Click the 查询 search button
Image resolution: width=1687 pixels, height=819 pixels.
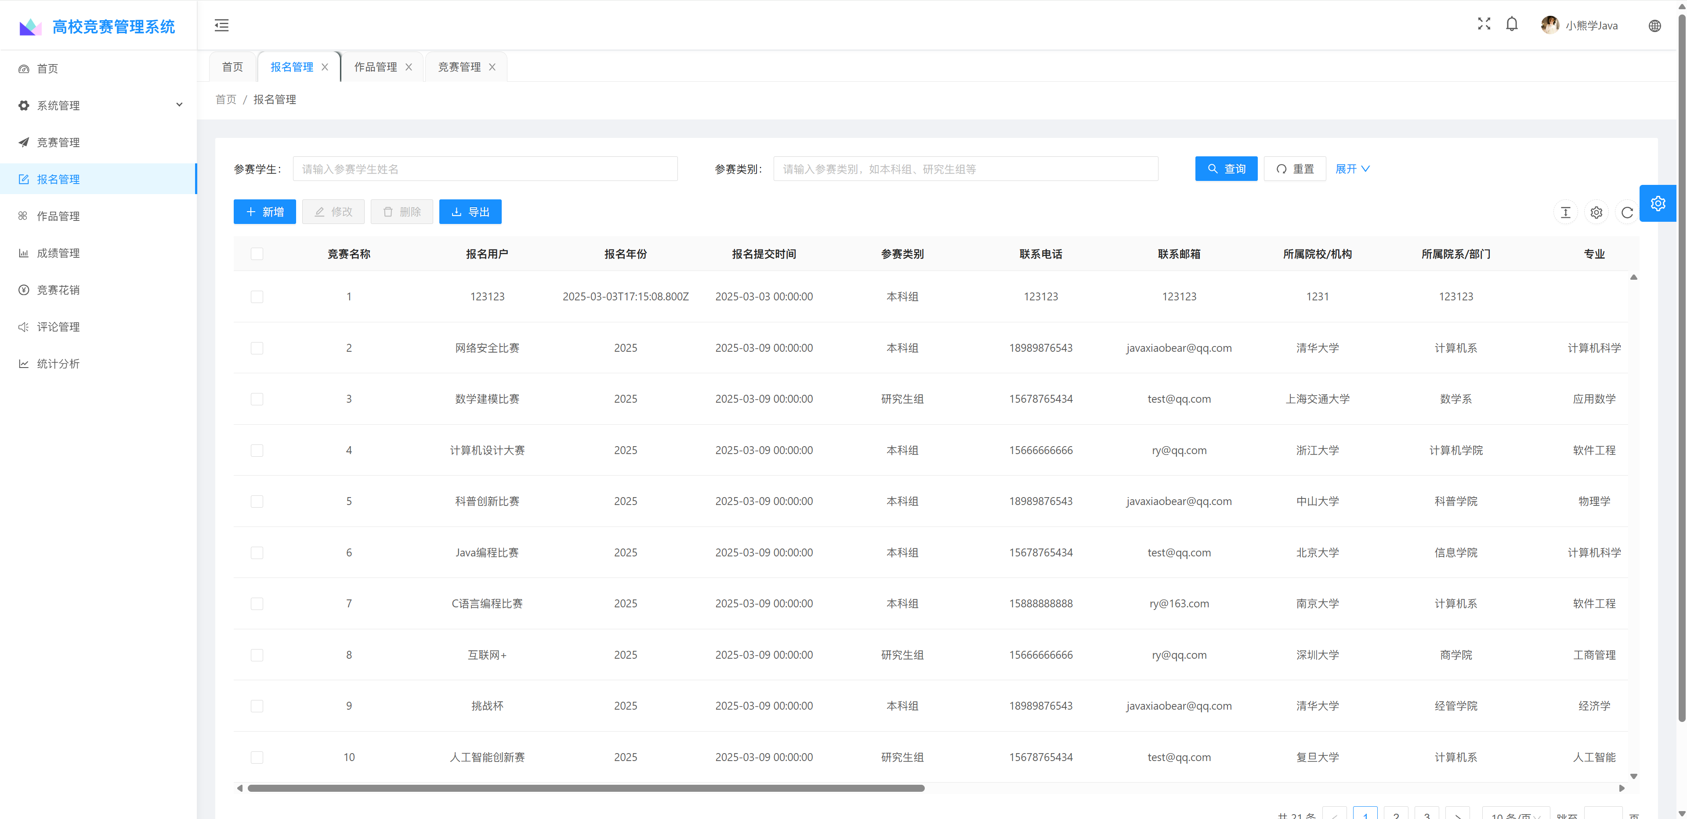pos(1226,169)
